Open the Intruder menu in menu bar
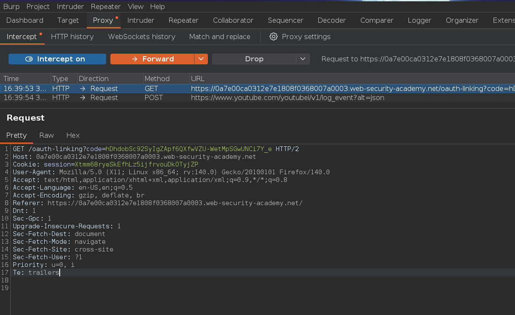The image size is (515, 315). (x=70, y=6)
